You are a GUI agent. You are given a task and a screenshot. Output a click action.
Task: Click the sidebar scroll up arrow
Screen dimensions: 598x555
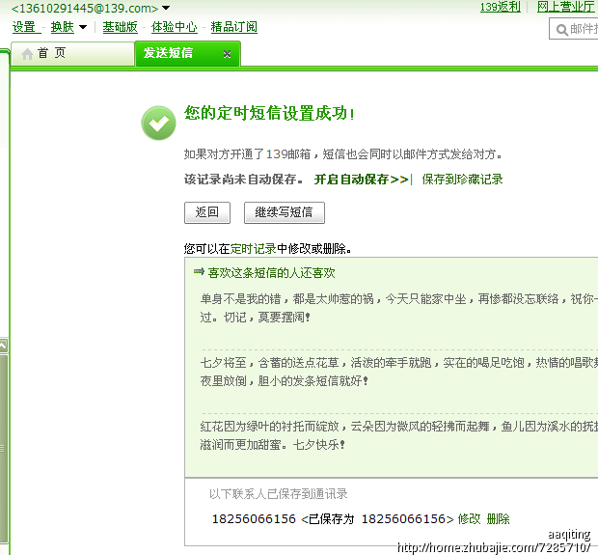[3, 346]
